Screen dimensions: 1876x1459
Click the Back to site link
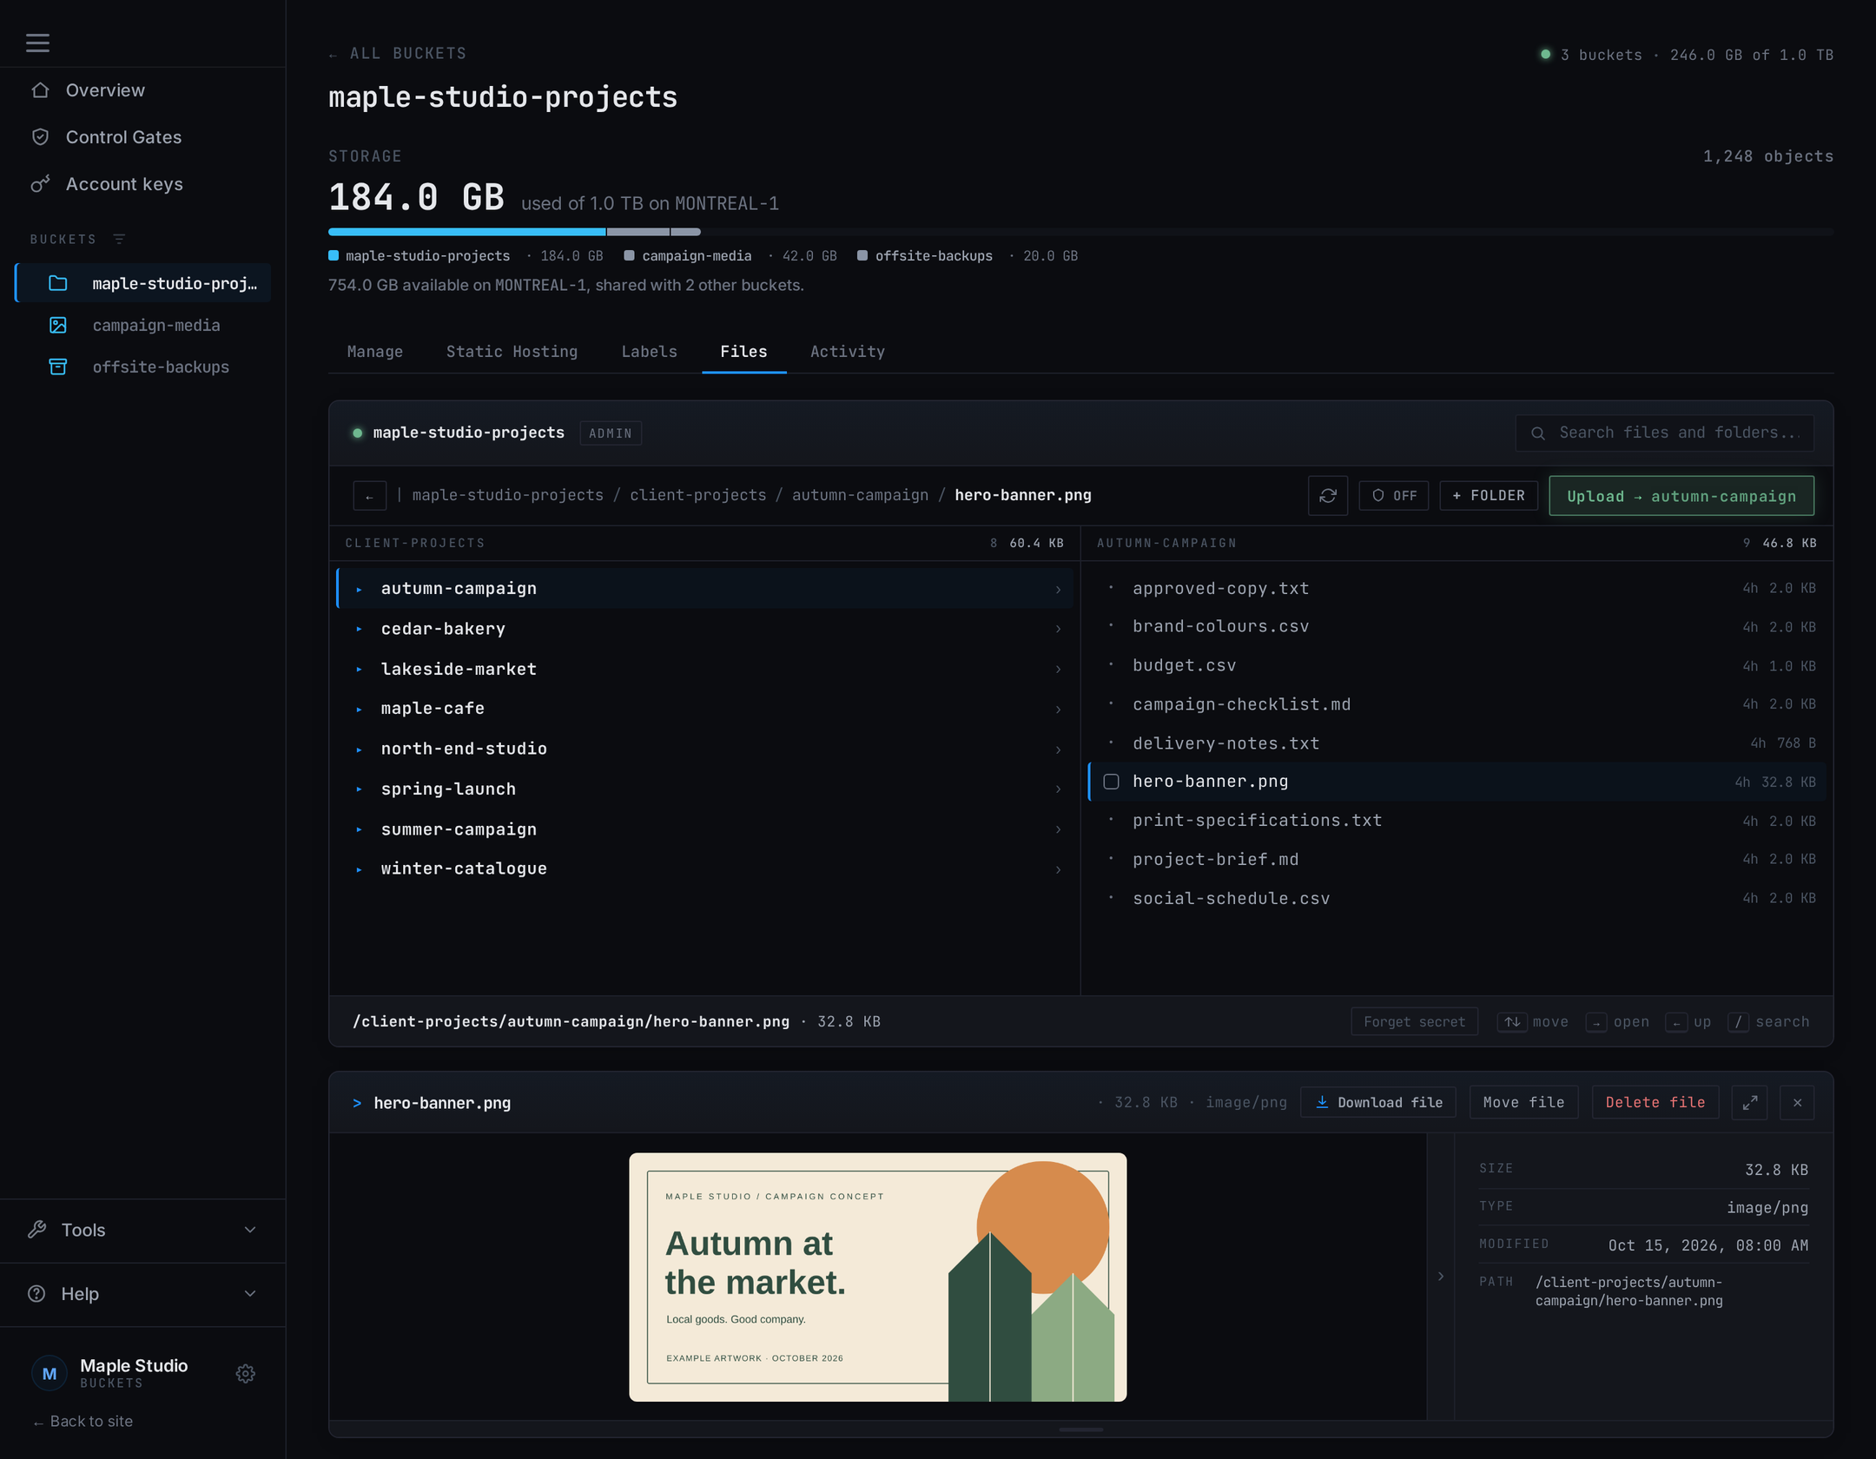[83, 1421]
